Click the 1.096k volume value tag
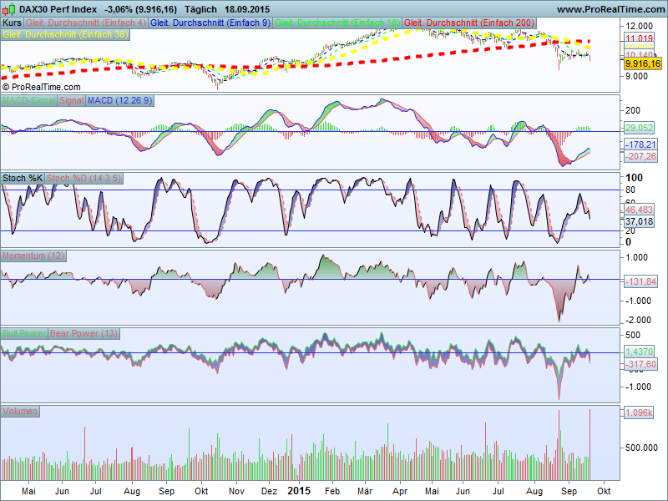This screenshot has height=501, width=668. point(639,412)
